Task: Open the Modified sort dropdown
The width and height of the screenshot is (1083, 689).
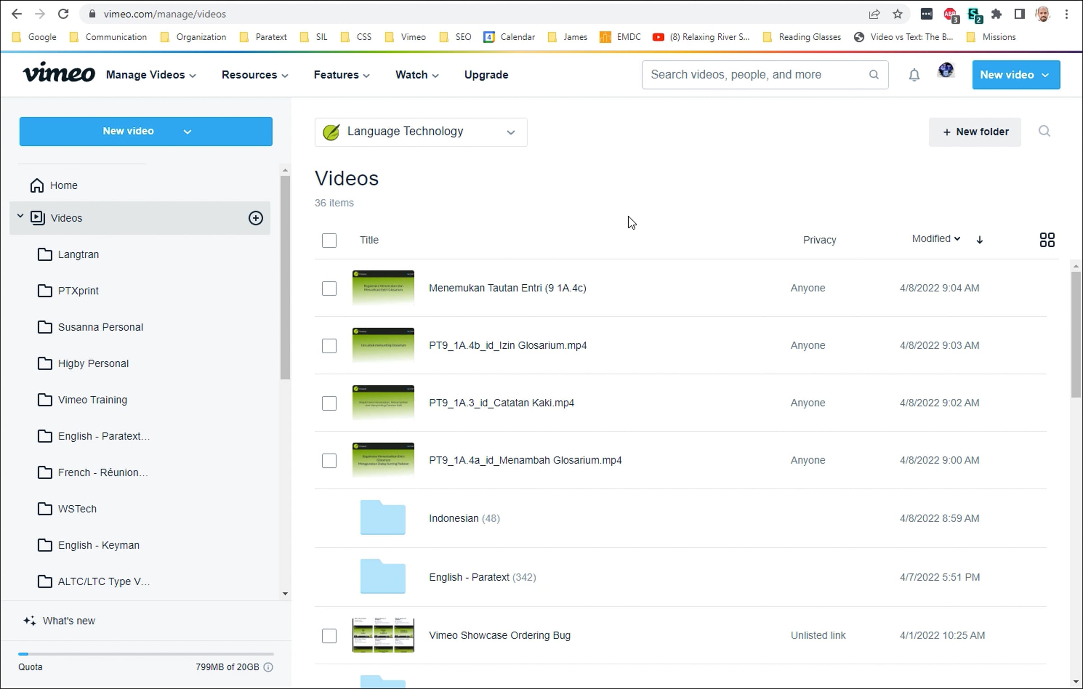Action: click(x=936, y=239)
